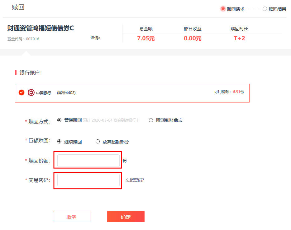The height and width of the screenshot is (230, 291).
Task: Click the redemption duration T+2
Action: coord(239,38)
